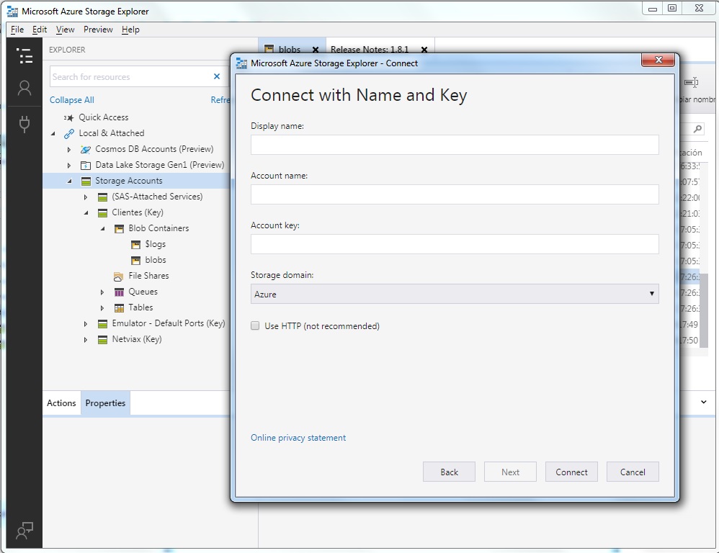Viewport: 719px width, 553px height.
Task: Click the rename icon in background toolbar
Action: point(692,83)
